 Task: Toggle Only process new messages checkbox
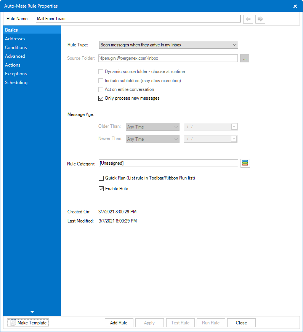(x=101, y=98)
